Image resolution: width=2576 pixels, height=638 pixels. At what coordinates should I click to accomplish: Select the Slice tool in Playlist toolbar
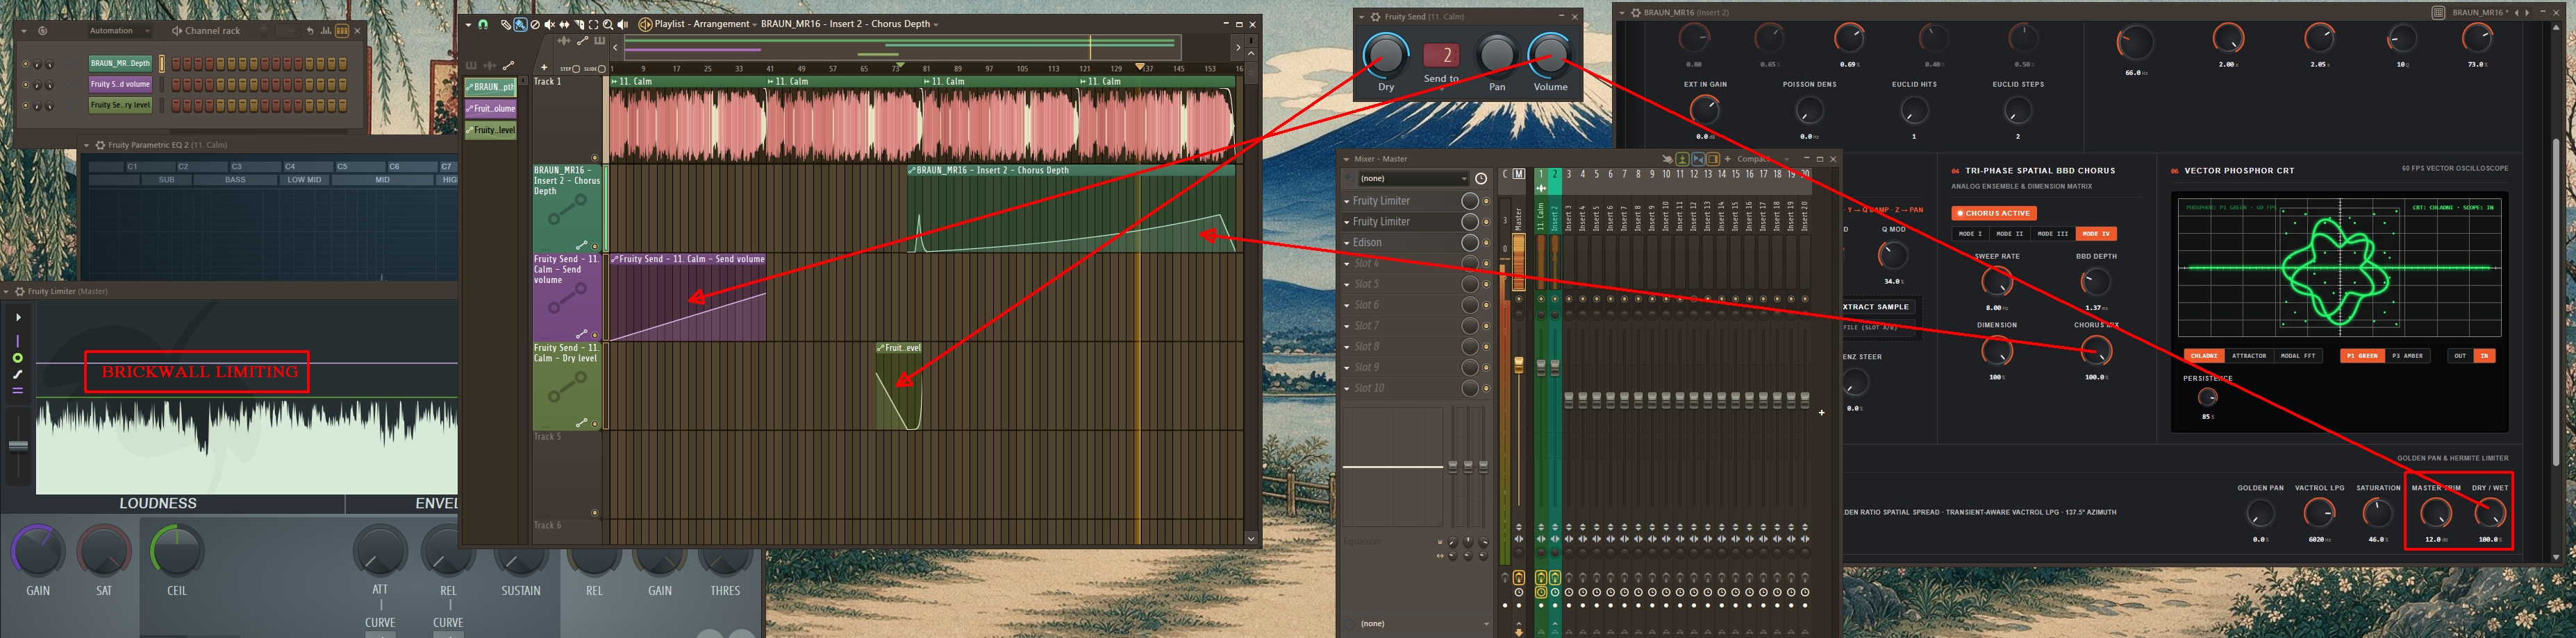point(579,24)
